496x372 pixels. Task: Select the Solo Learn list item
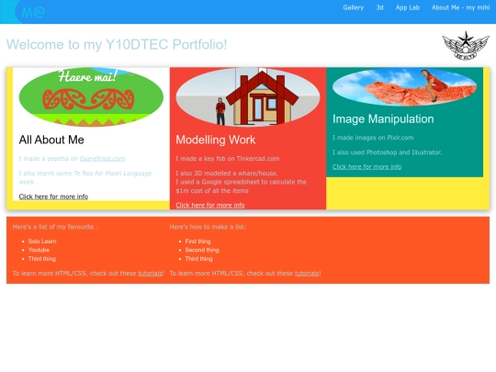42,242
